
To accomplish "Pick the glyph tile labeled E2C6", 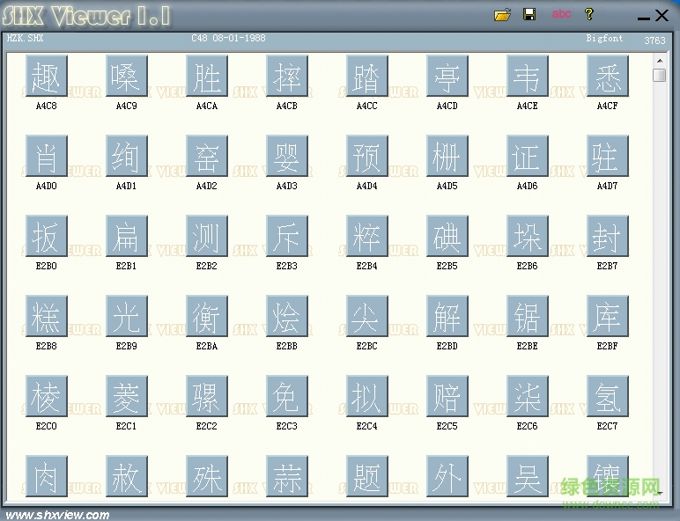I will (x=527, y=397).
